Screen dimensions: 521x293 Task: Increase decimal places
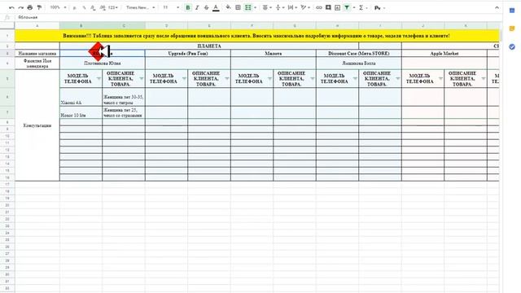coord(103,7)
